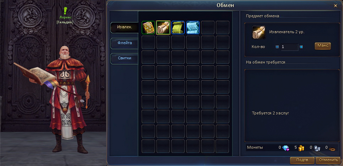Click the Извлекатель 2 ур. preview icon
Image resolution: width=343 pixels, height=166 pixels.
coord(258,32)
